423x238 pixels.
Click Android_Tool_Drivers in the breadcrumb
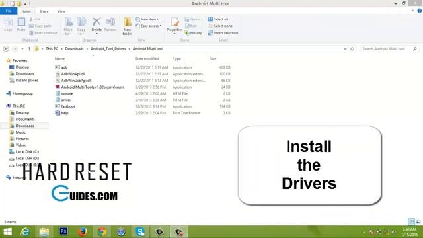click(108, 48)
